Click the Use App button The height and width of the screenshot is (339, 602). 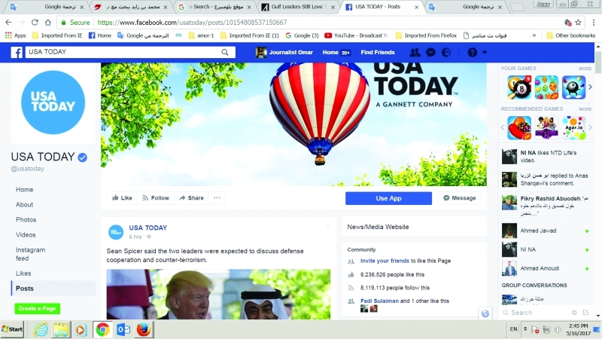click(388, 198)
